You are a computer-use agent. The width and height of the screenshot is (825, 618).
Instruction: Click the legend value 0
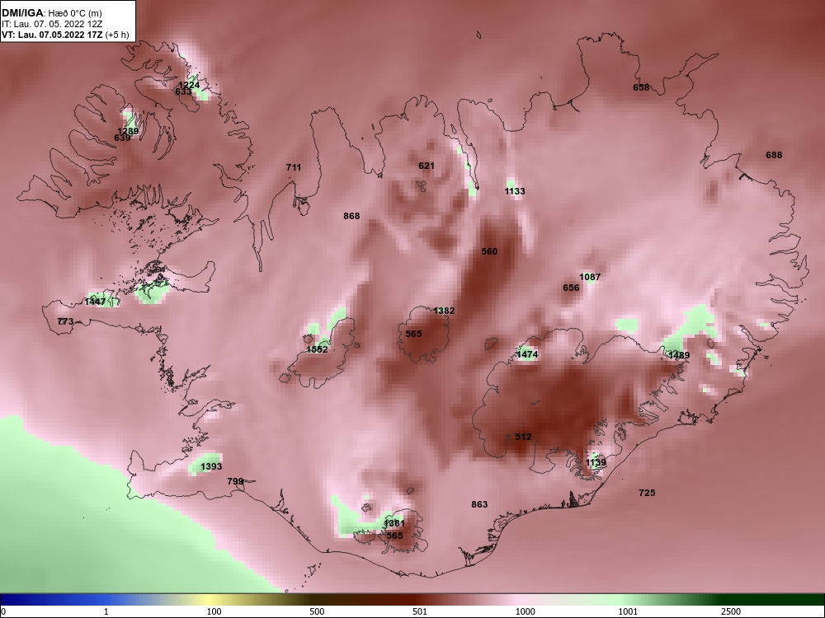click(3, 611)
